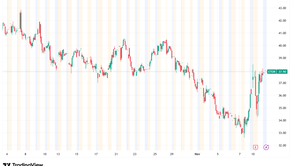Click the TradingView logo
Screen dimensions: 292x166
click(x=23, y=164)
